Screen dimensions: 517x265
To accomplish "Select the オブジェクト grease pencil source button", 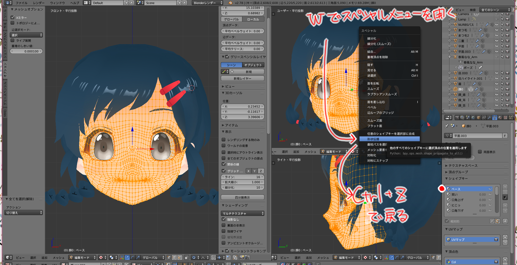I will point(253,65).
